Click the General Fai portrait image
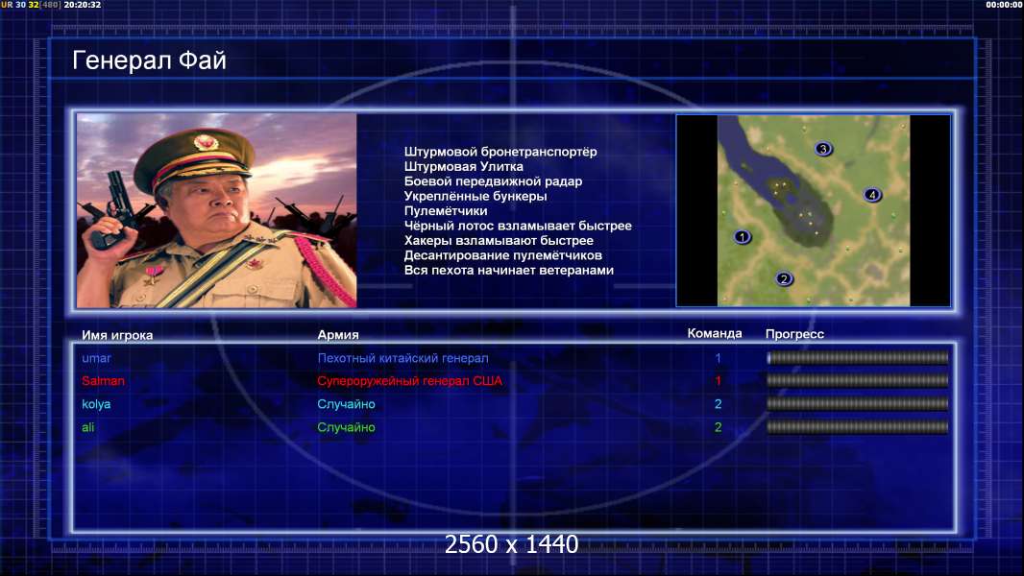 click(217, 210)
